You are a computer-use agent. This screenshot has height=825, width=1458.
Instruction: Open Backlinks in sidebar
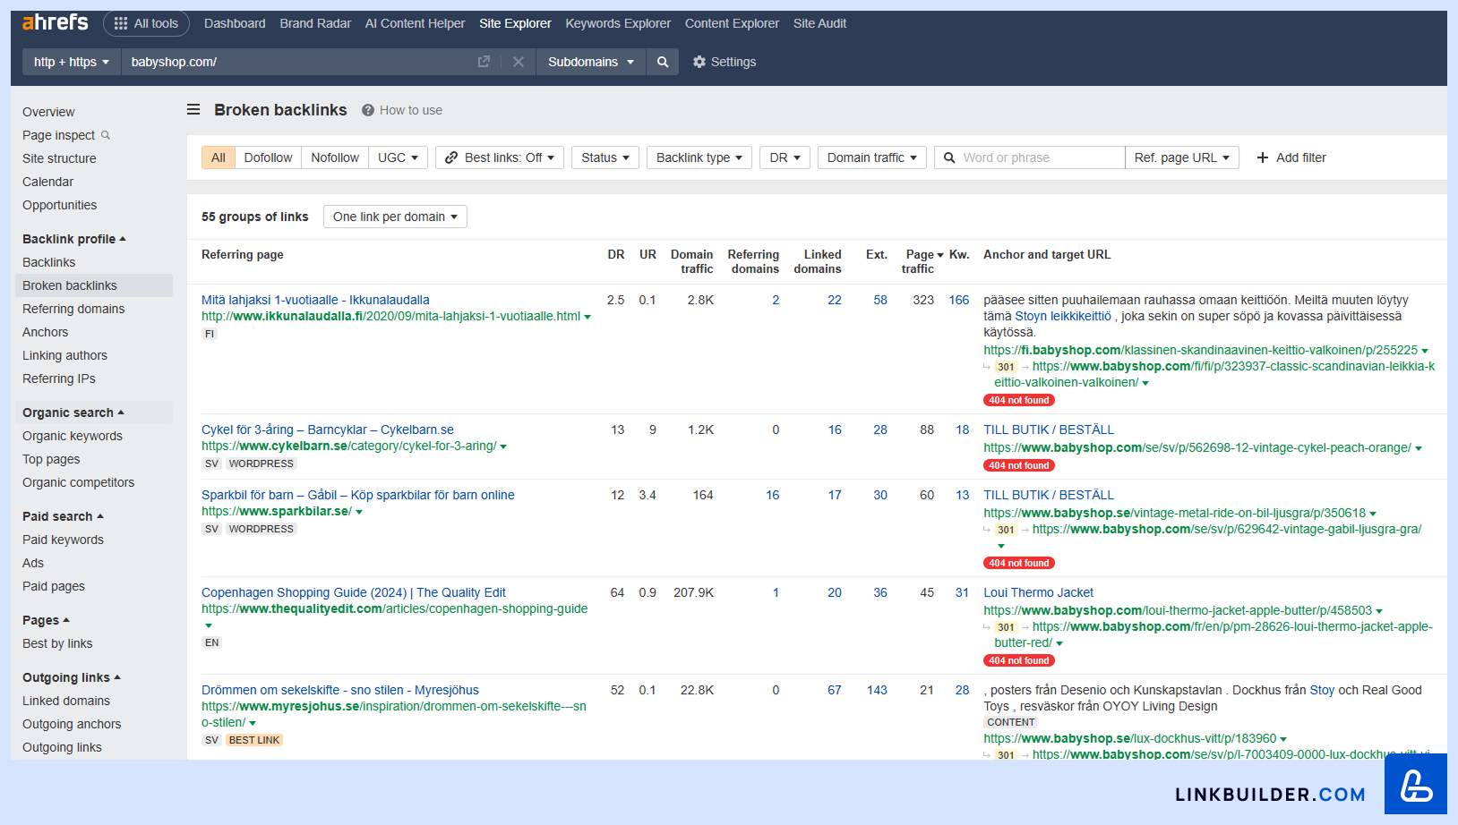tap(48, 262)
